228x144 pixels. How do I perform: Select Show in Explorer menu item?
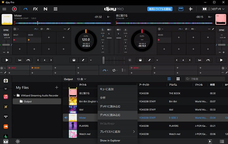pos(118,140)
